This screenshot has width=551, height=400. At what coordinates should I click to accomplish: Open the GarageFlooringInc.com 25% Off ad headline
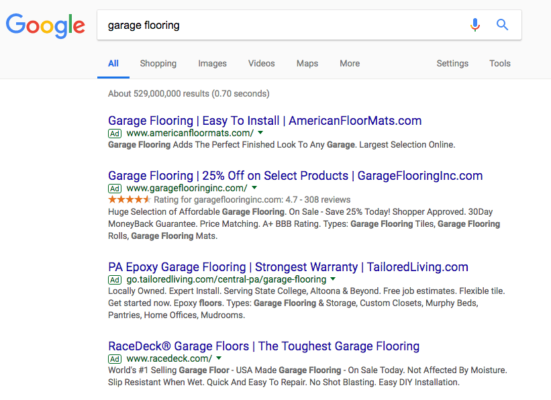tap(295, 175)
